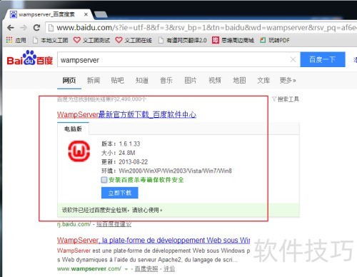357x277 pixels.
Task: Switch to the 音乐 tab
Action: click(x=166, y=81)
